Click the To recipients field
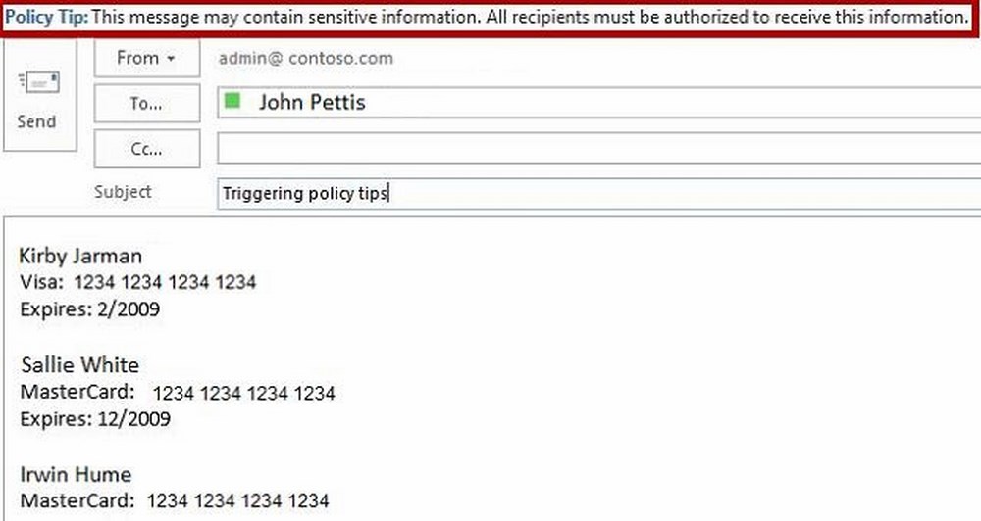Viewport: 981px width, 521px height. 599,103
